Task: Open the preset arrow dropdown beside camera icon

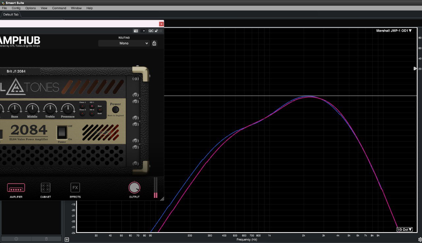Action: [143, 31]
